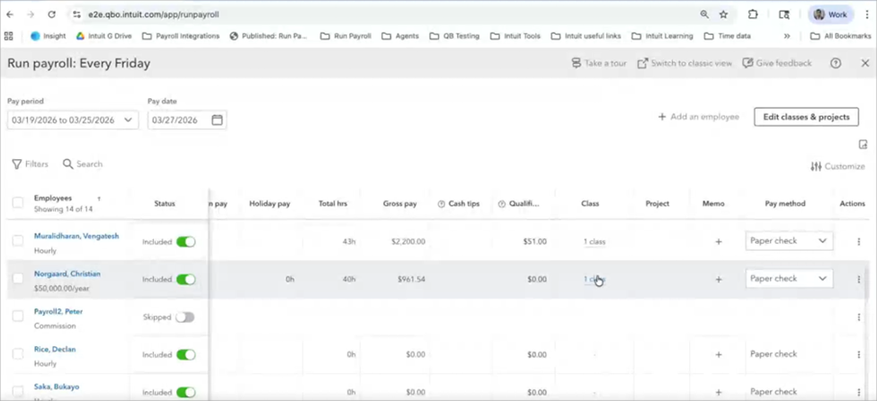Image resolution: width=877 pixels, height=401 pixels.
Task: Add memo for Muralidharan, Vengatesh
Action: pyautogui.click(x=718, y=242)
